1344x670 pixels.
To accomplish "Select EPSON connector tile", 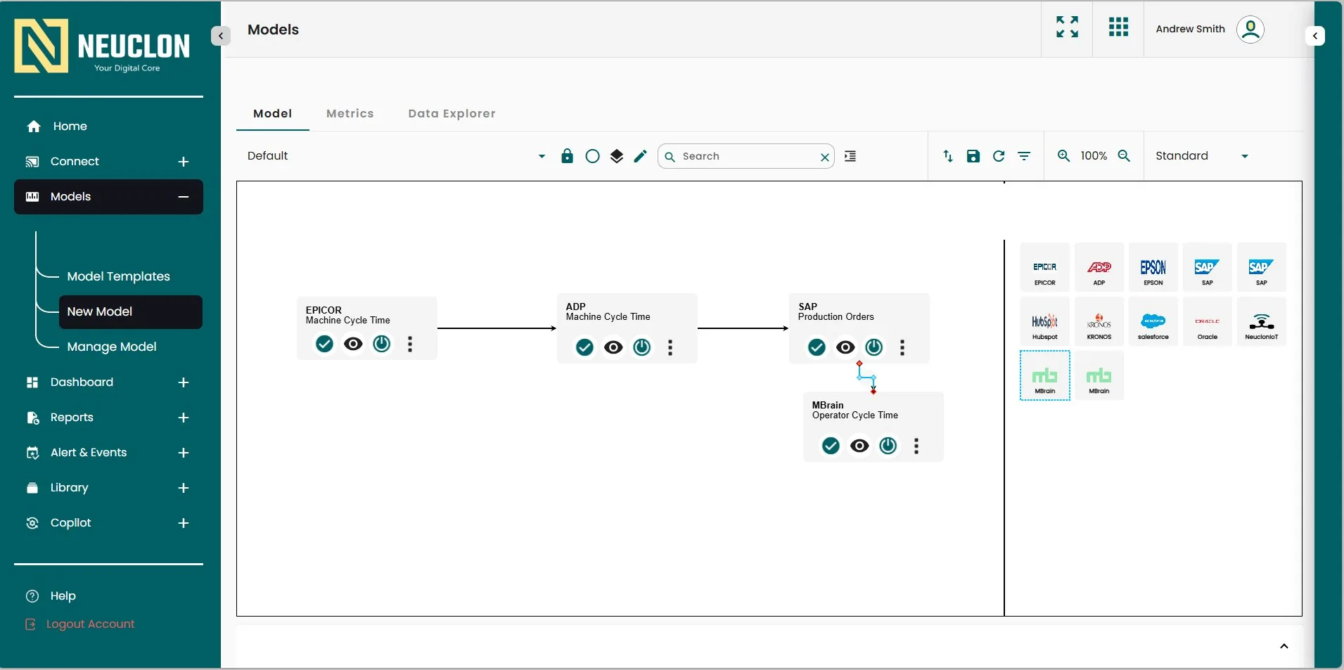I will (1153, 267).
